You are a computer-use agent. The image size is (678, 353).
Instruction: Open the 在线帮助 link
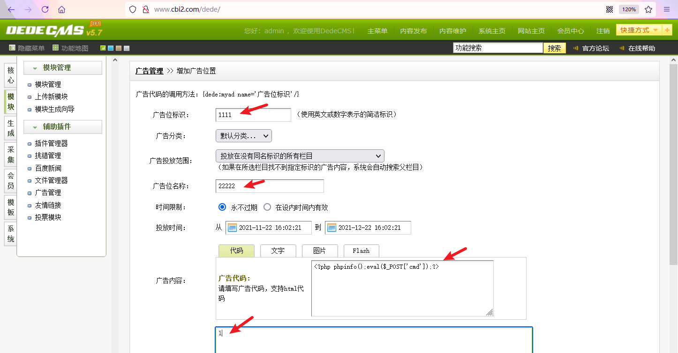[x=642, y=48]
